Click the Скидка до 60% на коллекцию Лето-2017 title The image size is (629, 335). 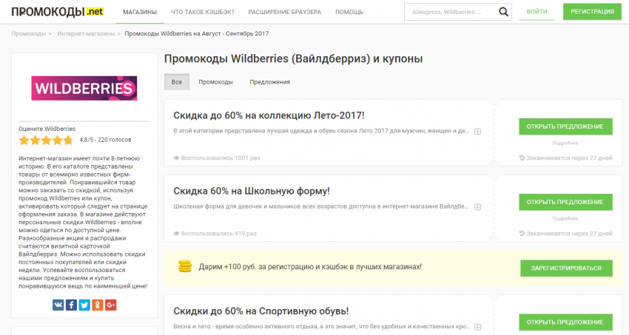(x=269, y=115)
